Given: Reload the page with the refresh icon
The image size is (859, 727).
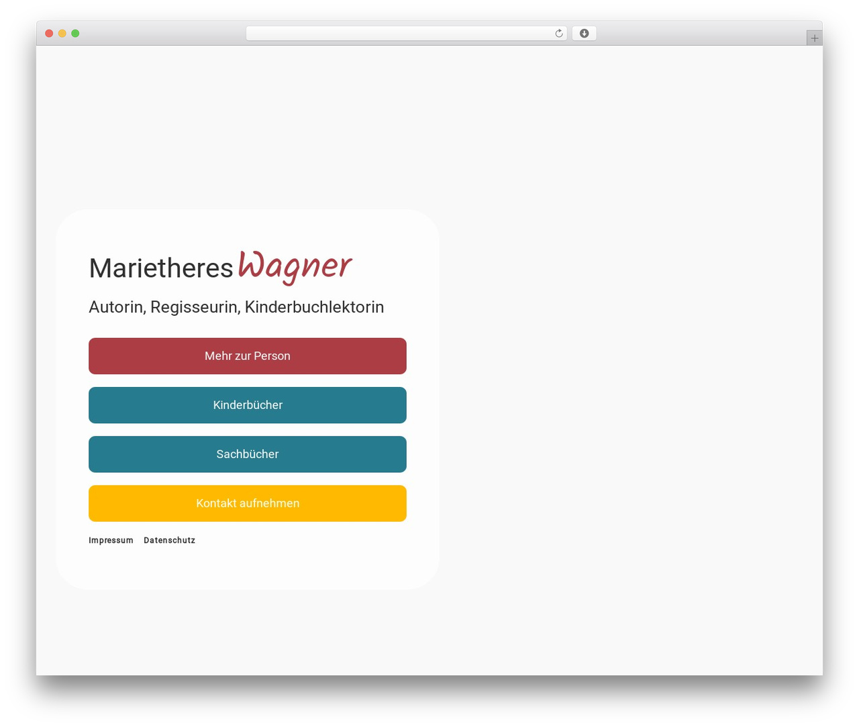Looking at the screenshot, I should (558, 34).
